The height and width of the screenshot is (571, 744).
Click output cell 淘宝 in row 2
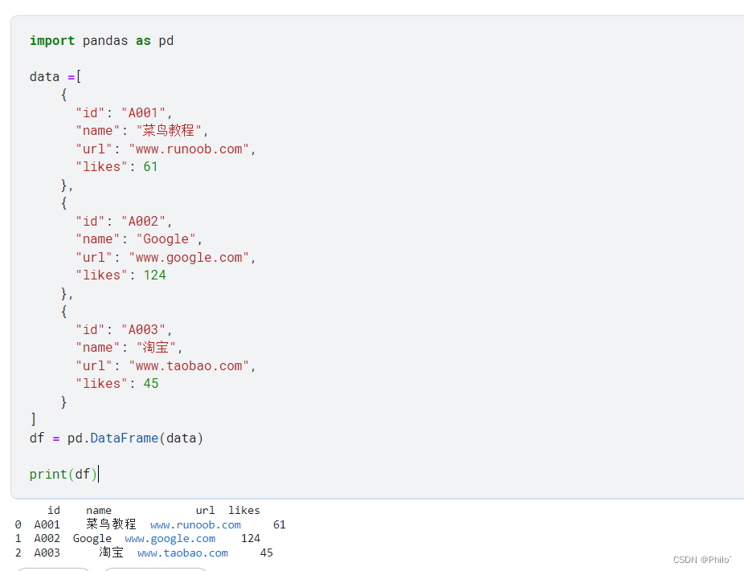point(111,553)
